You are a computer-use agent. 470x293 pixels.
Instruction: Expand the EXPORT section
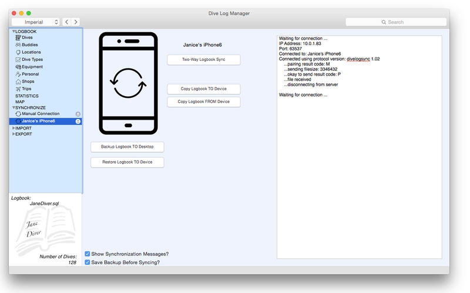(x=14, y=134)
